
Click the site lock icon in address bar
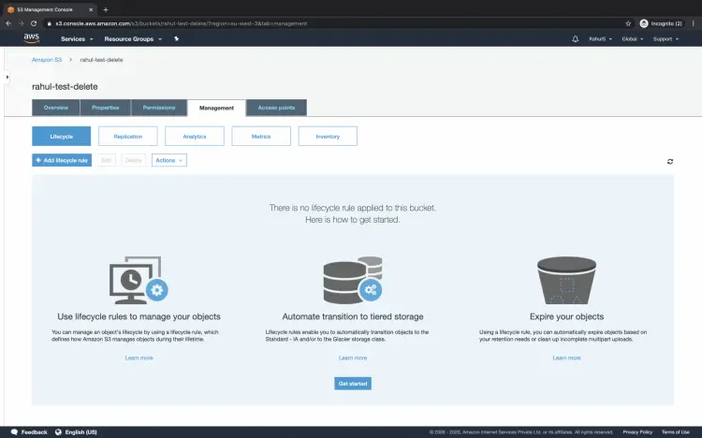[50, 23]
